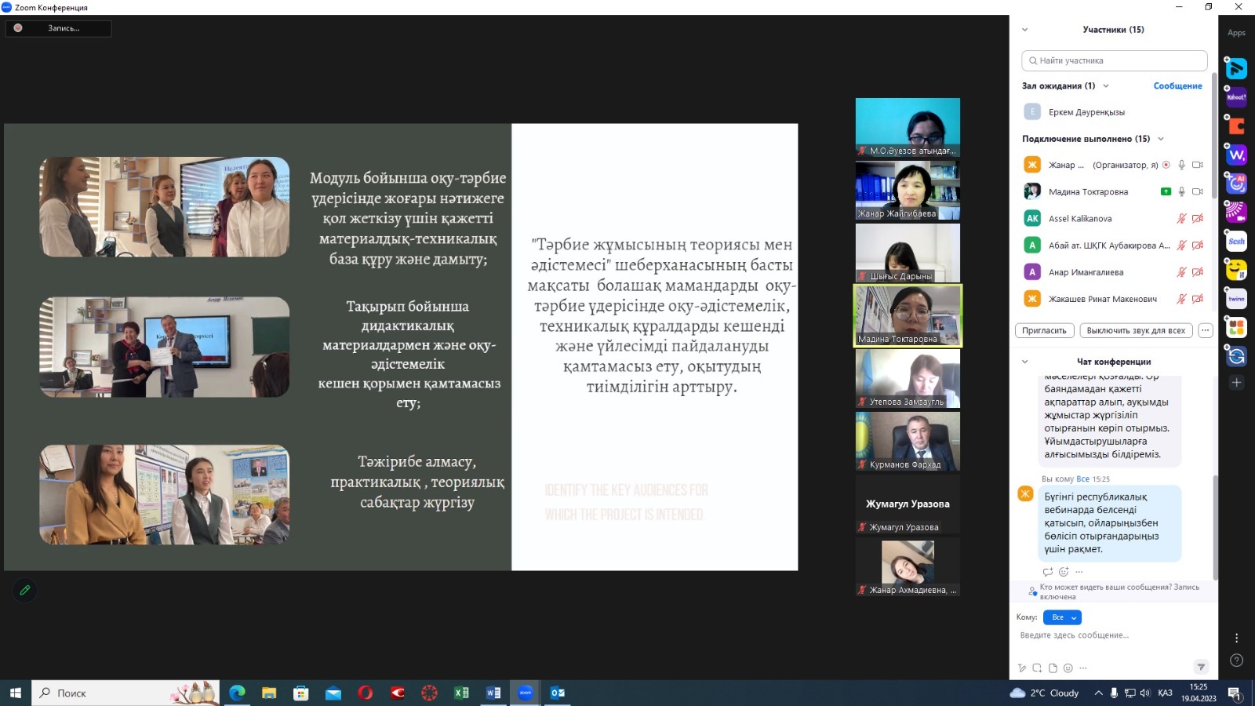Toggle camera for Анар Имангалиева

click(1197, 272)
